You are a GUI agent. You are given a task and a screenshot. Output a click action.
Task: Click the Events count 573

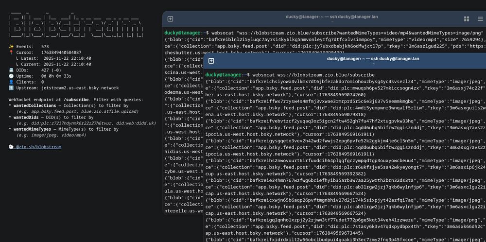pyautogui.click(x=45, y=47)
